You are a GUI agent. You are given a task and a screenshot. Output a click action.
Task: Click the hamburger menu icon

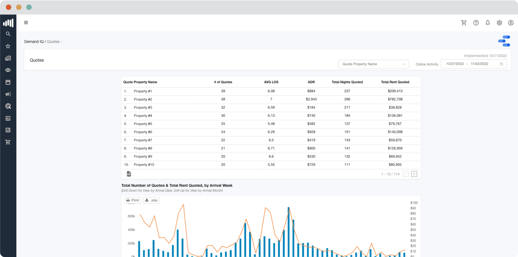click(x=26, y=23)
